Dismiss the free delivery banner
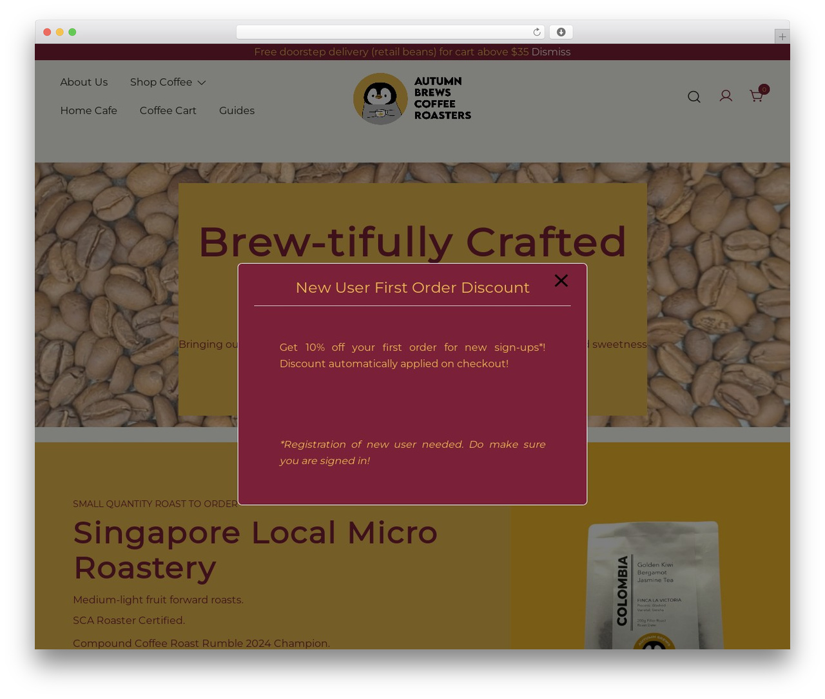825x699 pixels. click(551, 52)
